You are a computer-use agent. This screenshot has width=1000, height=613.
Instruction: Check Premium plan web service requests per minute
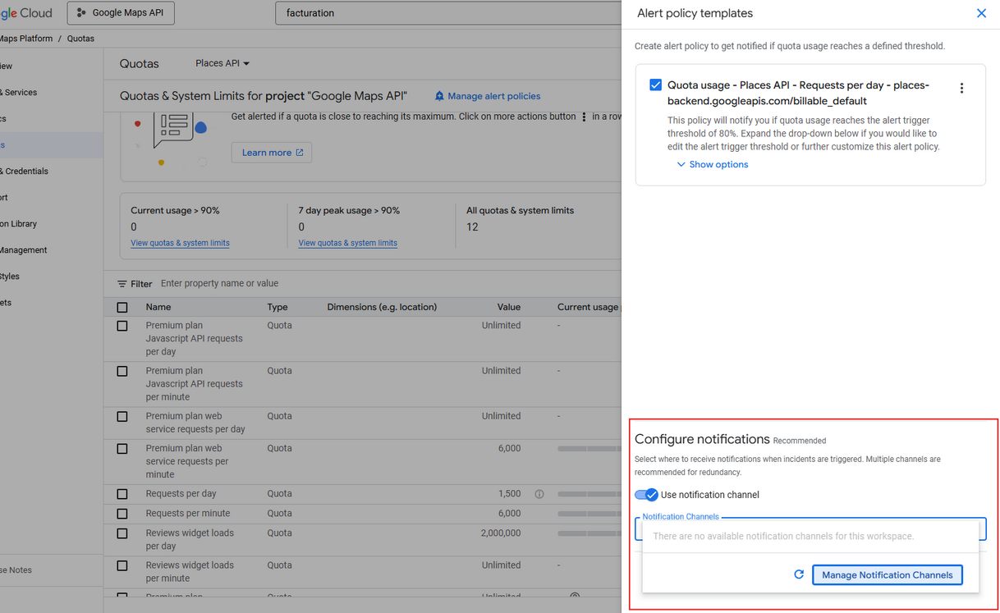click(x=122, y=449)
